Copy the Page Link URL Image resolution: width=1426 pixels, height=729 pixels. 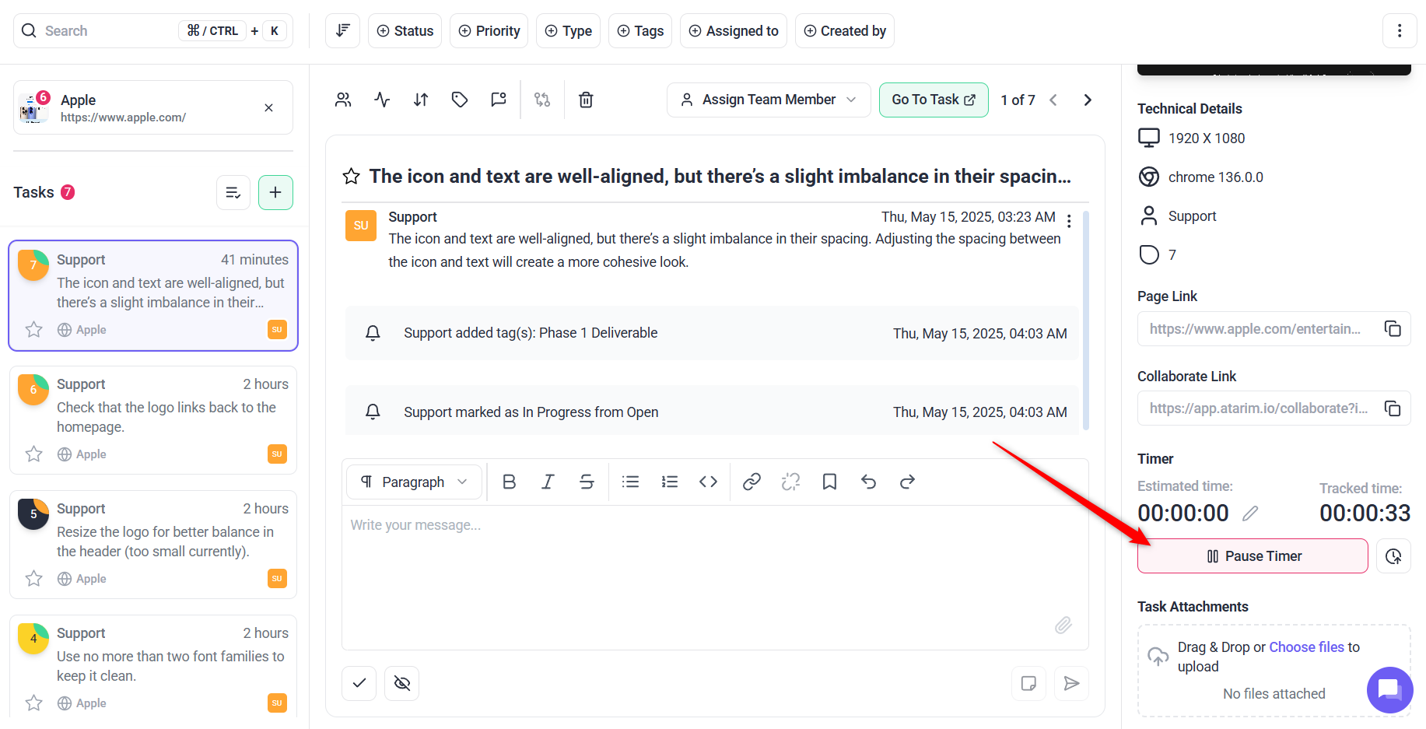(1393, 329)
